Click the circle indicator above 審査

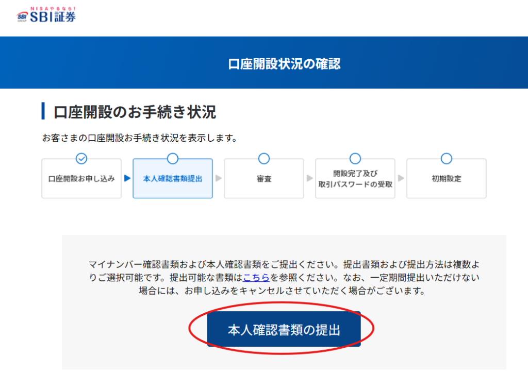point(264,159)
